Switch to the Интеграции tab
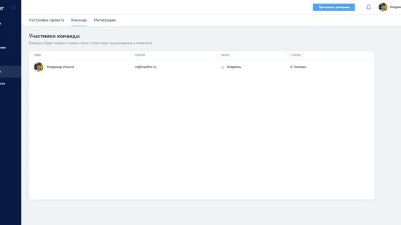The image size is (401, 225). pyautogui.click(x=105, y=20)
